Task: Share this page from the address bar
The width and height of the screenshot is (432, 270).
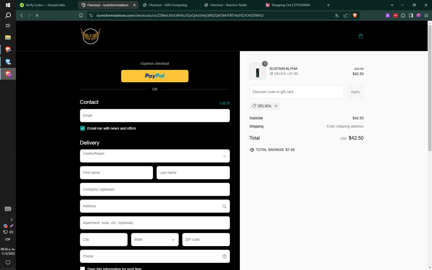Action: coord(346,16)
